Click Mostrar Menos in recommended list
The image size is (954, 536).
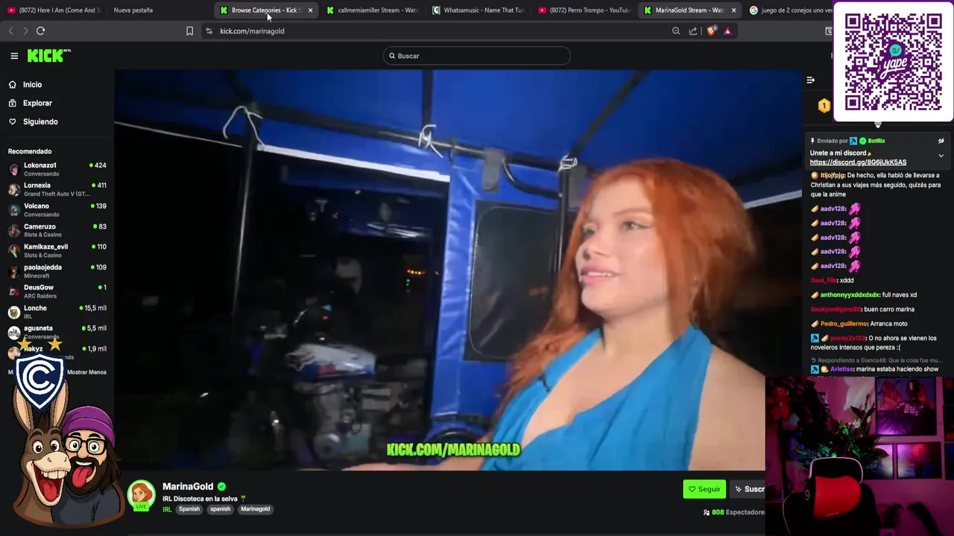[x=86, y=372]
